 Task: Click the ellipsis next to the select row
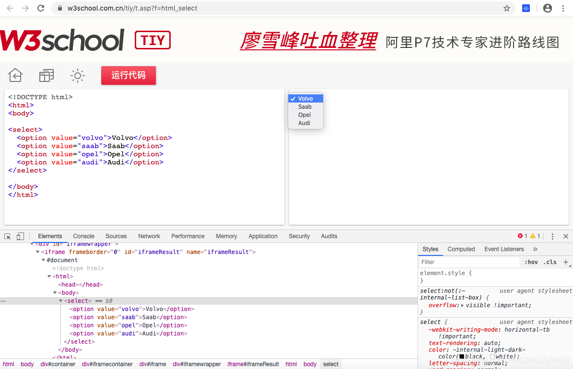pos(3,301)
